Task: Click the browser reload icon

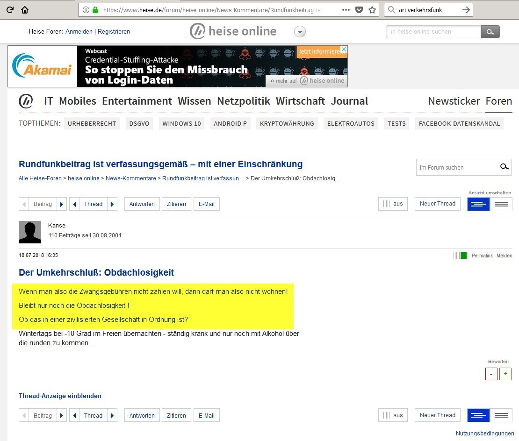Action: 10,10
